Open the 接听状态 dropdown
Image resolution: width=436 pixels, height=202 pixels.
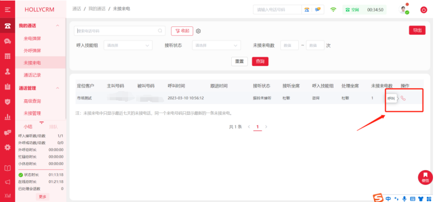(216, 46)
